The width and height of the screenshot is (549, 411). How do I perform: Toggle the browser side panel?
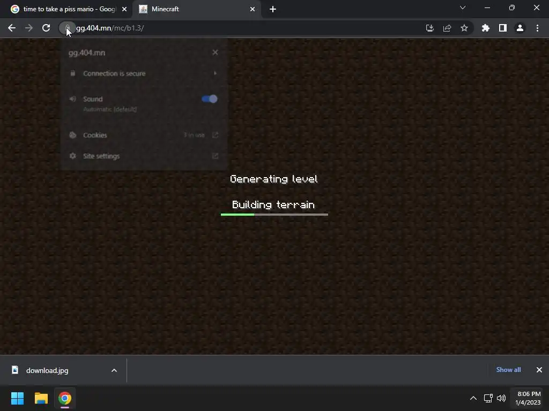pos(503,28)
